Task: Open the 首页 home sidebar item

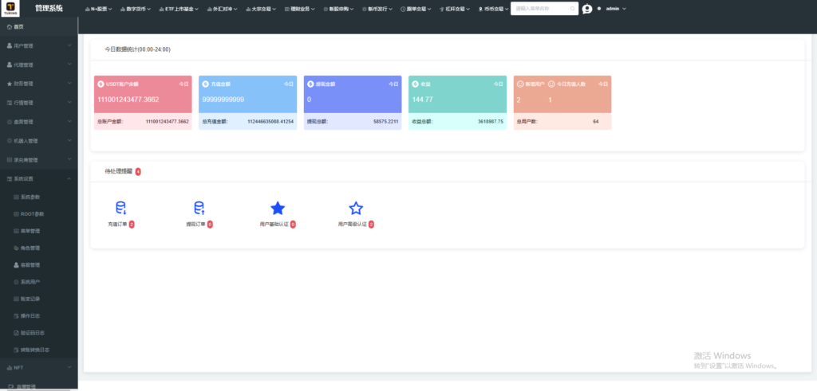Action: coord(39,26)
